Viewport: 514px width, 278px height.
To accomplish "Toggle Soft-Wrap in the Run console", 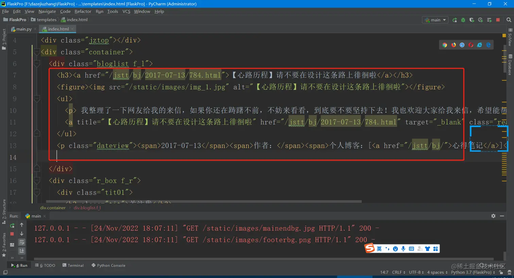I will point(22,242).
